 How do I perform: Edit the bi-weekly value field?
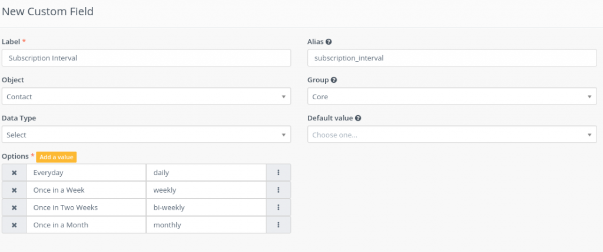point(206,207)
